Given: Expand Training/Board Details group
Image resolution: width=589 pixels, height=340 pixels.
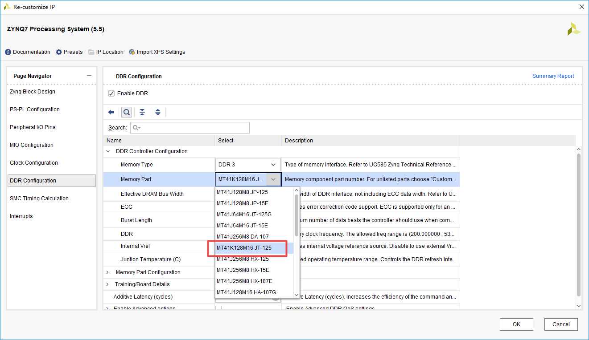Looking at the screenshot, I should coord(108,284).
